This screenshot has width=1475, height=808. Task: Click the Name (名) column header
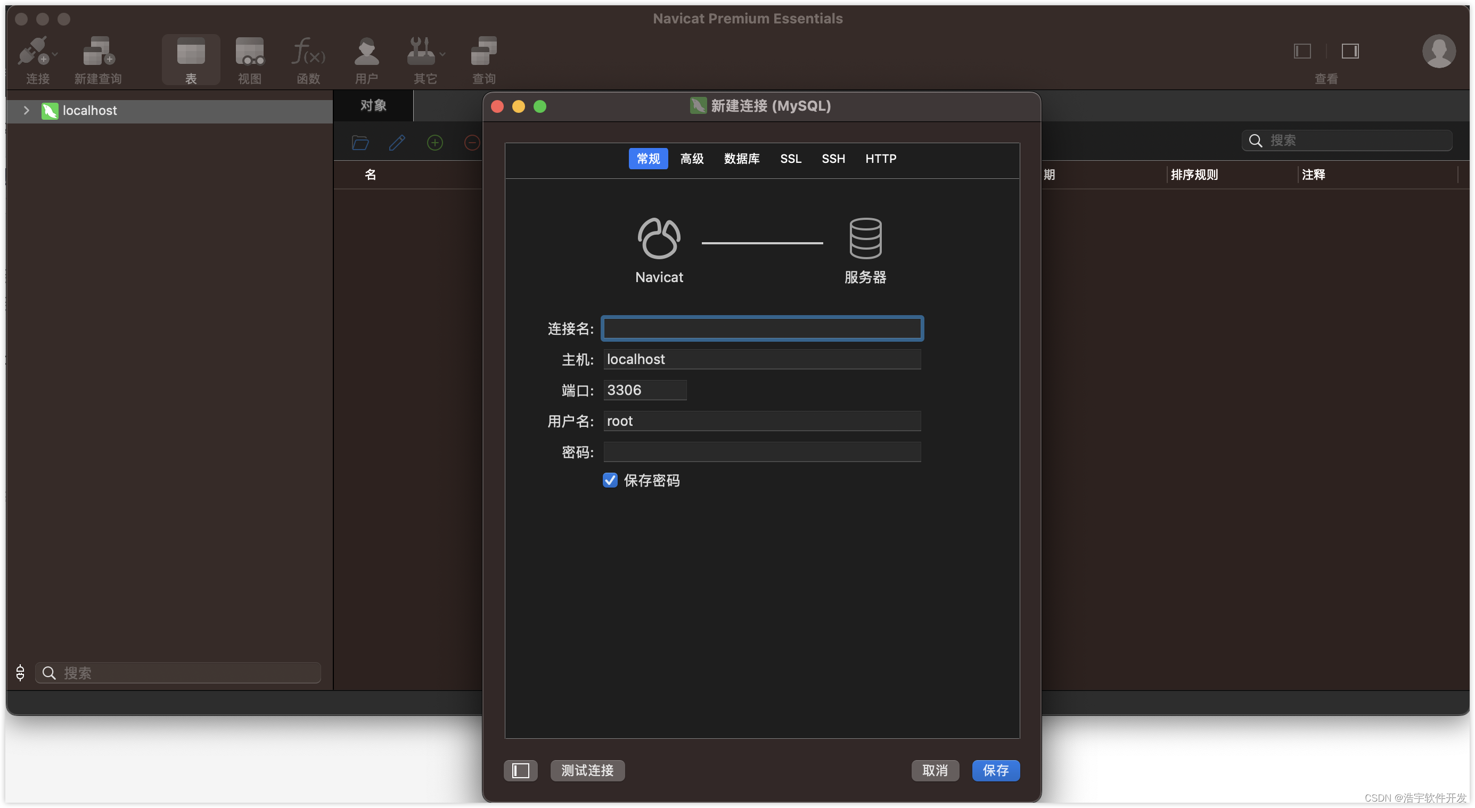coord(371,175)
